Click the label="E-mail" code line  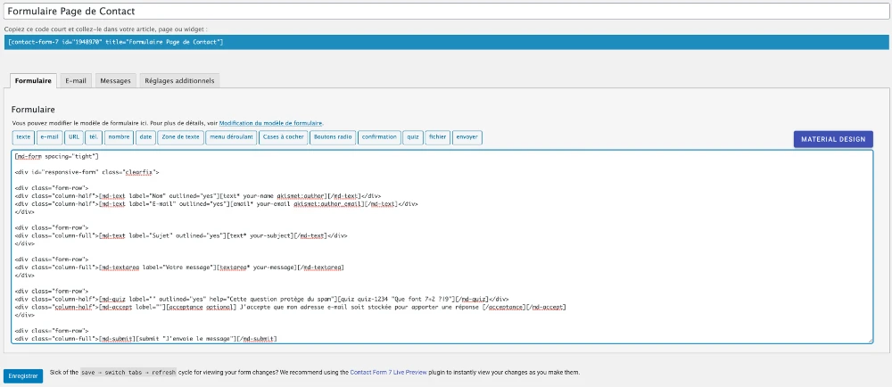click(217, 203)
